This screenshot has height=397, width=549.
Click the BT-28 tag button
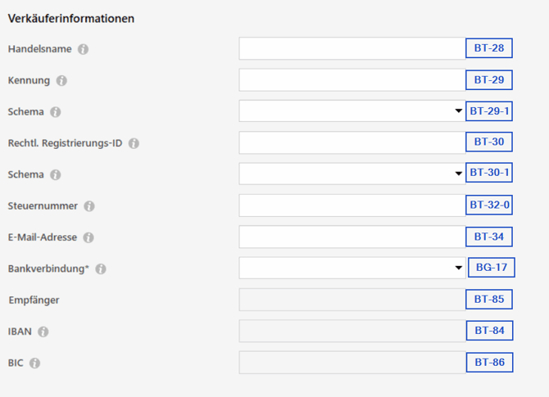489,48
